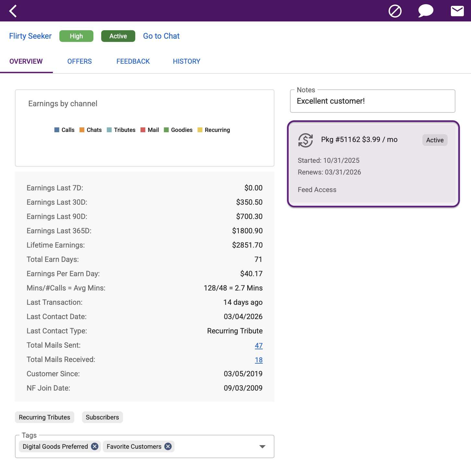Toggle Mail series in chart legend
471x464 pixels.
pyautogui.click(x=150, y=130)
